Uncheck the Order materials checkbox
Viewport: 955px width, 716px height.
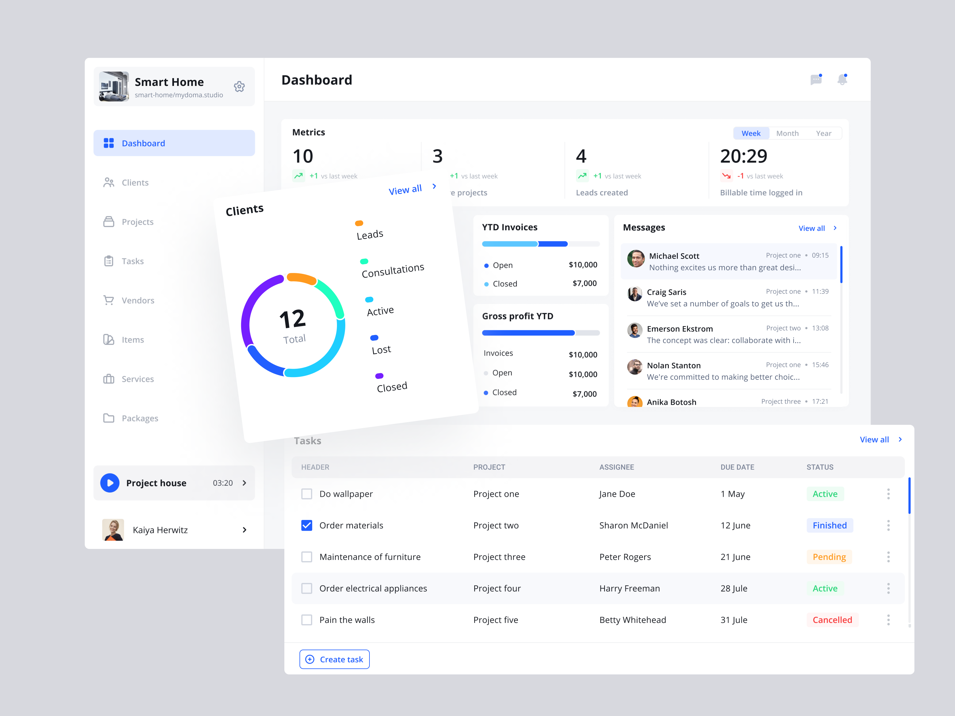click(306, 525)
